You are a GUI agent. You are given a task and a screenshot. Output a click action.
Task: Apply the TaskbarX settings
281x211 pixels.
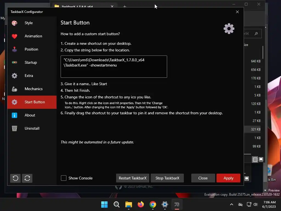tap(228, 178)
